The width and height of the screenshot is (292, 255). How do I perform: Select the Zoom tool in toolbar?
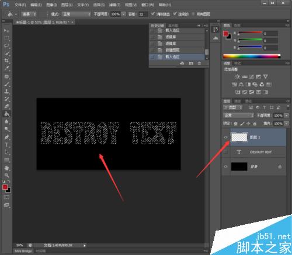pyautogui.click(x=6, y=175)
